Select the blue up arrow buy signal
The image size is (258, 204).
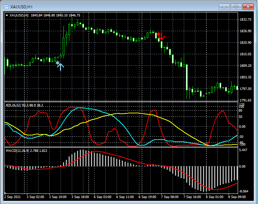[61, 67]
